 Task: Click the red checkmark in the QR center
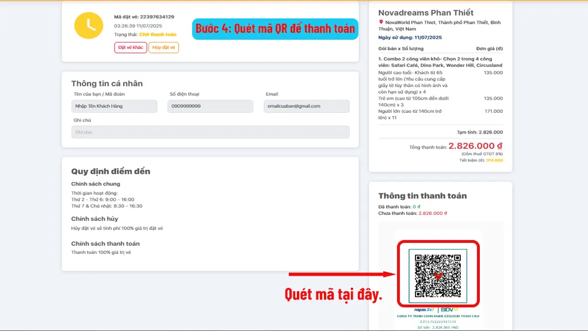click(x=438, y=276)
